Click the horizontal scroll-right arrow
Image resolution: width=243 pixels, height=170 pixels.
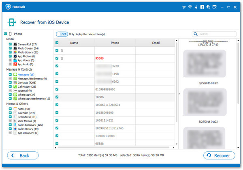(x=173, y=148)
